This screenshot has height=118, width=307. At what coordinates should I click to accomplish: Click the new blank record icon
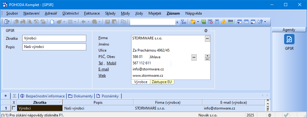[x=52, y=22]
